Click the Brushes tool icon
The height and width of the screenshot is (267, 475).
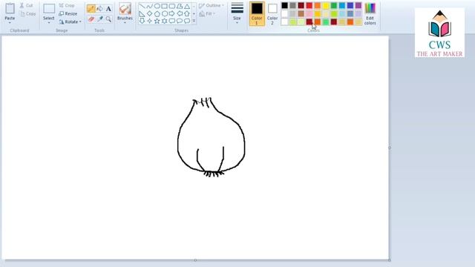point(125,9)
